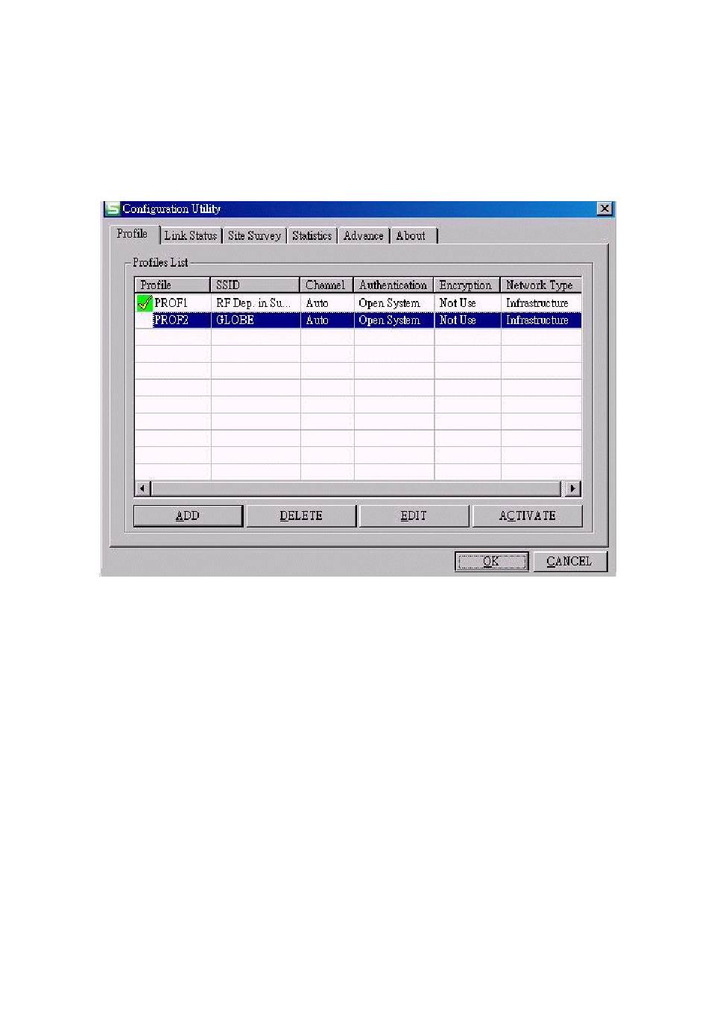Click the horizontal scrollbar thumb in profiles list
This screenshot has height=1034, width=708.
[x=355, y=489]
